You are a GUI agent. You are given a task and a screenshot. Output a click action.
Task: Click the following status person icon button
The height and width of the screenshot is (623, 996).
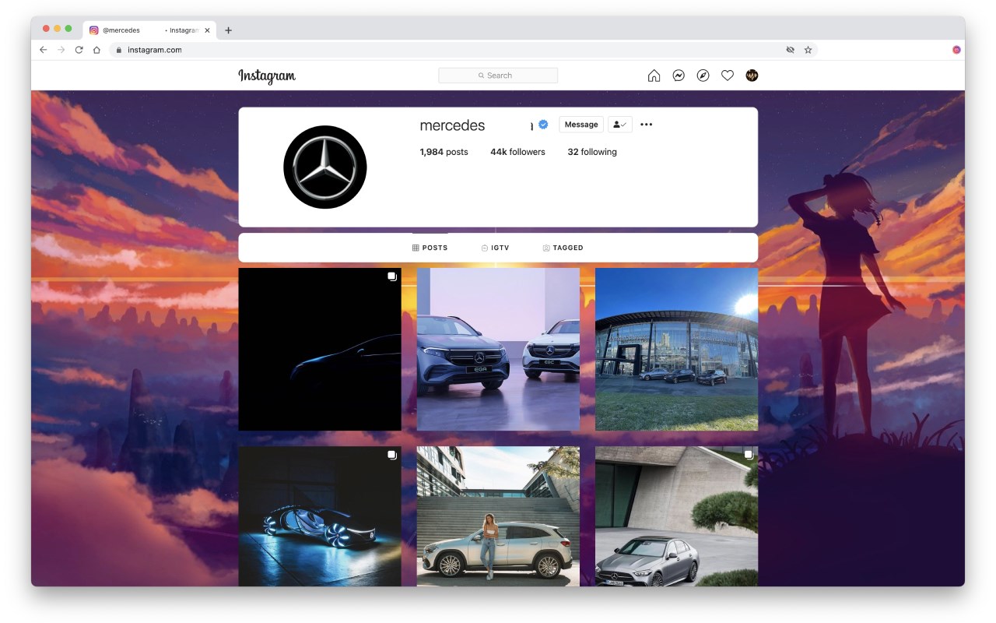pos(620,125)
